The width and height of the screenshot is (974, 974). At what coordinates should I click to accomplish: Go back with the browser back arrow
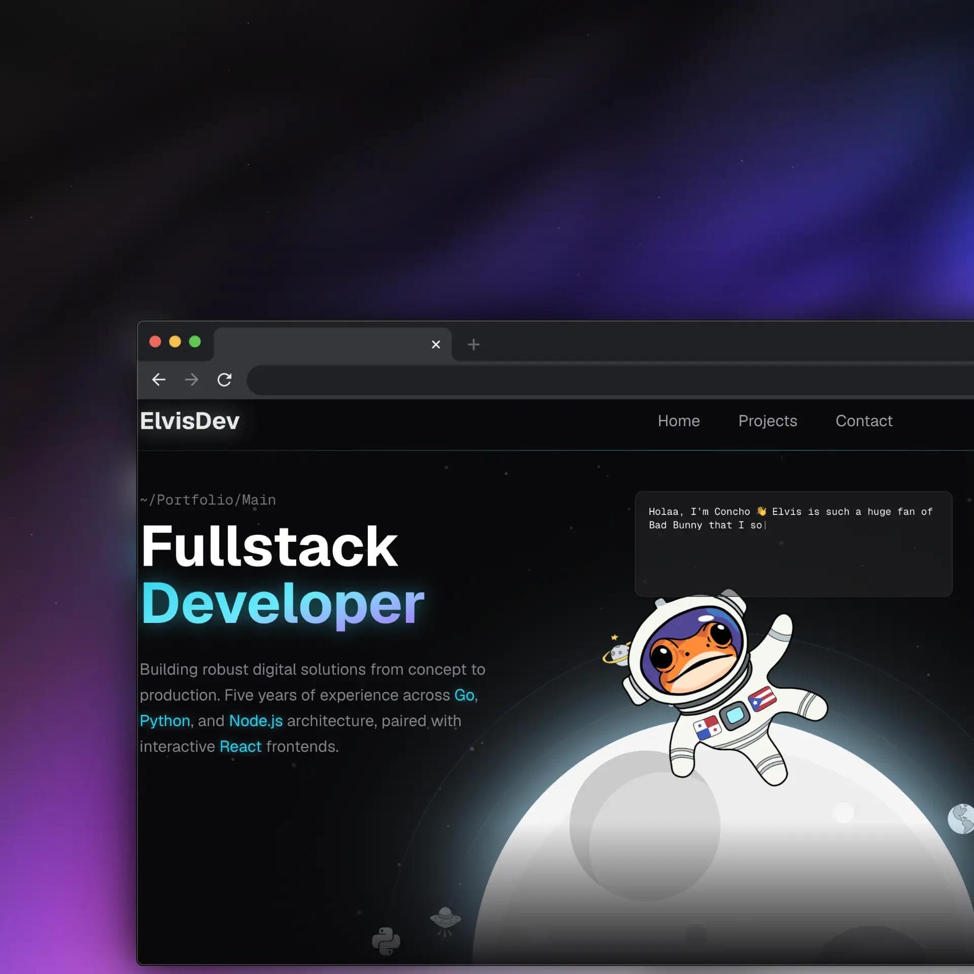(x=159, y=379)
